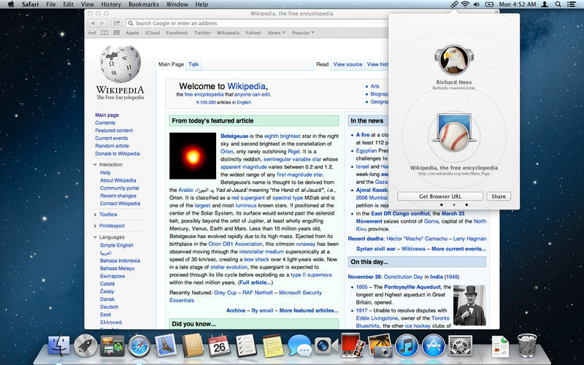The width and height of the screenshot is (584, 365).
Task: Open the Bookmarks menu
Action: 143,4
